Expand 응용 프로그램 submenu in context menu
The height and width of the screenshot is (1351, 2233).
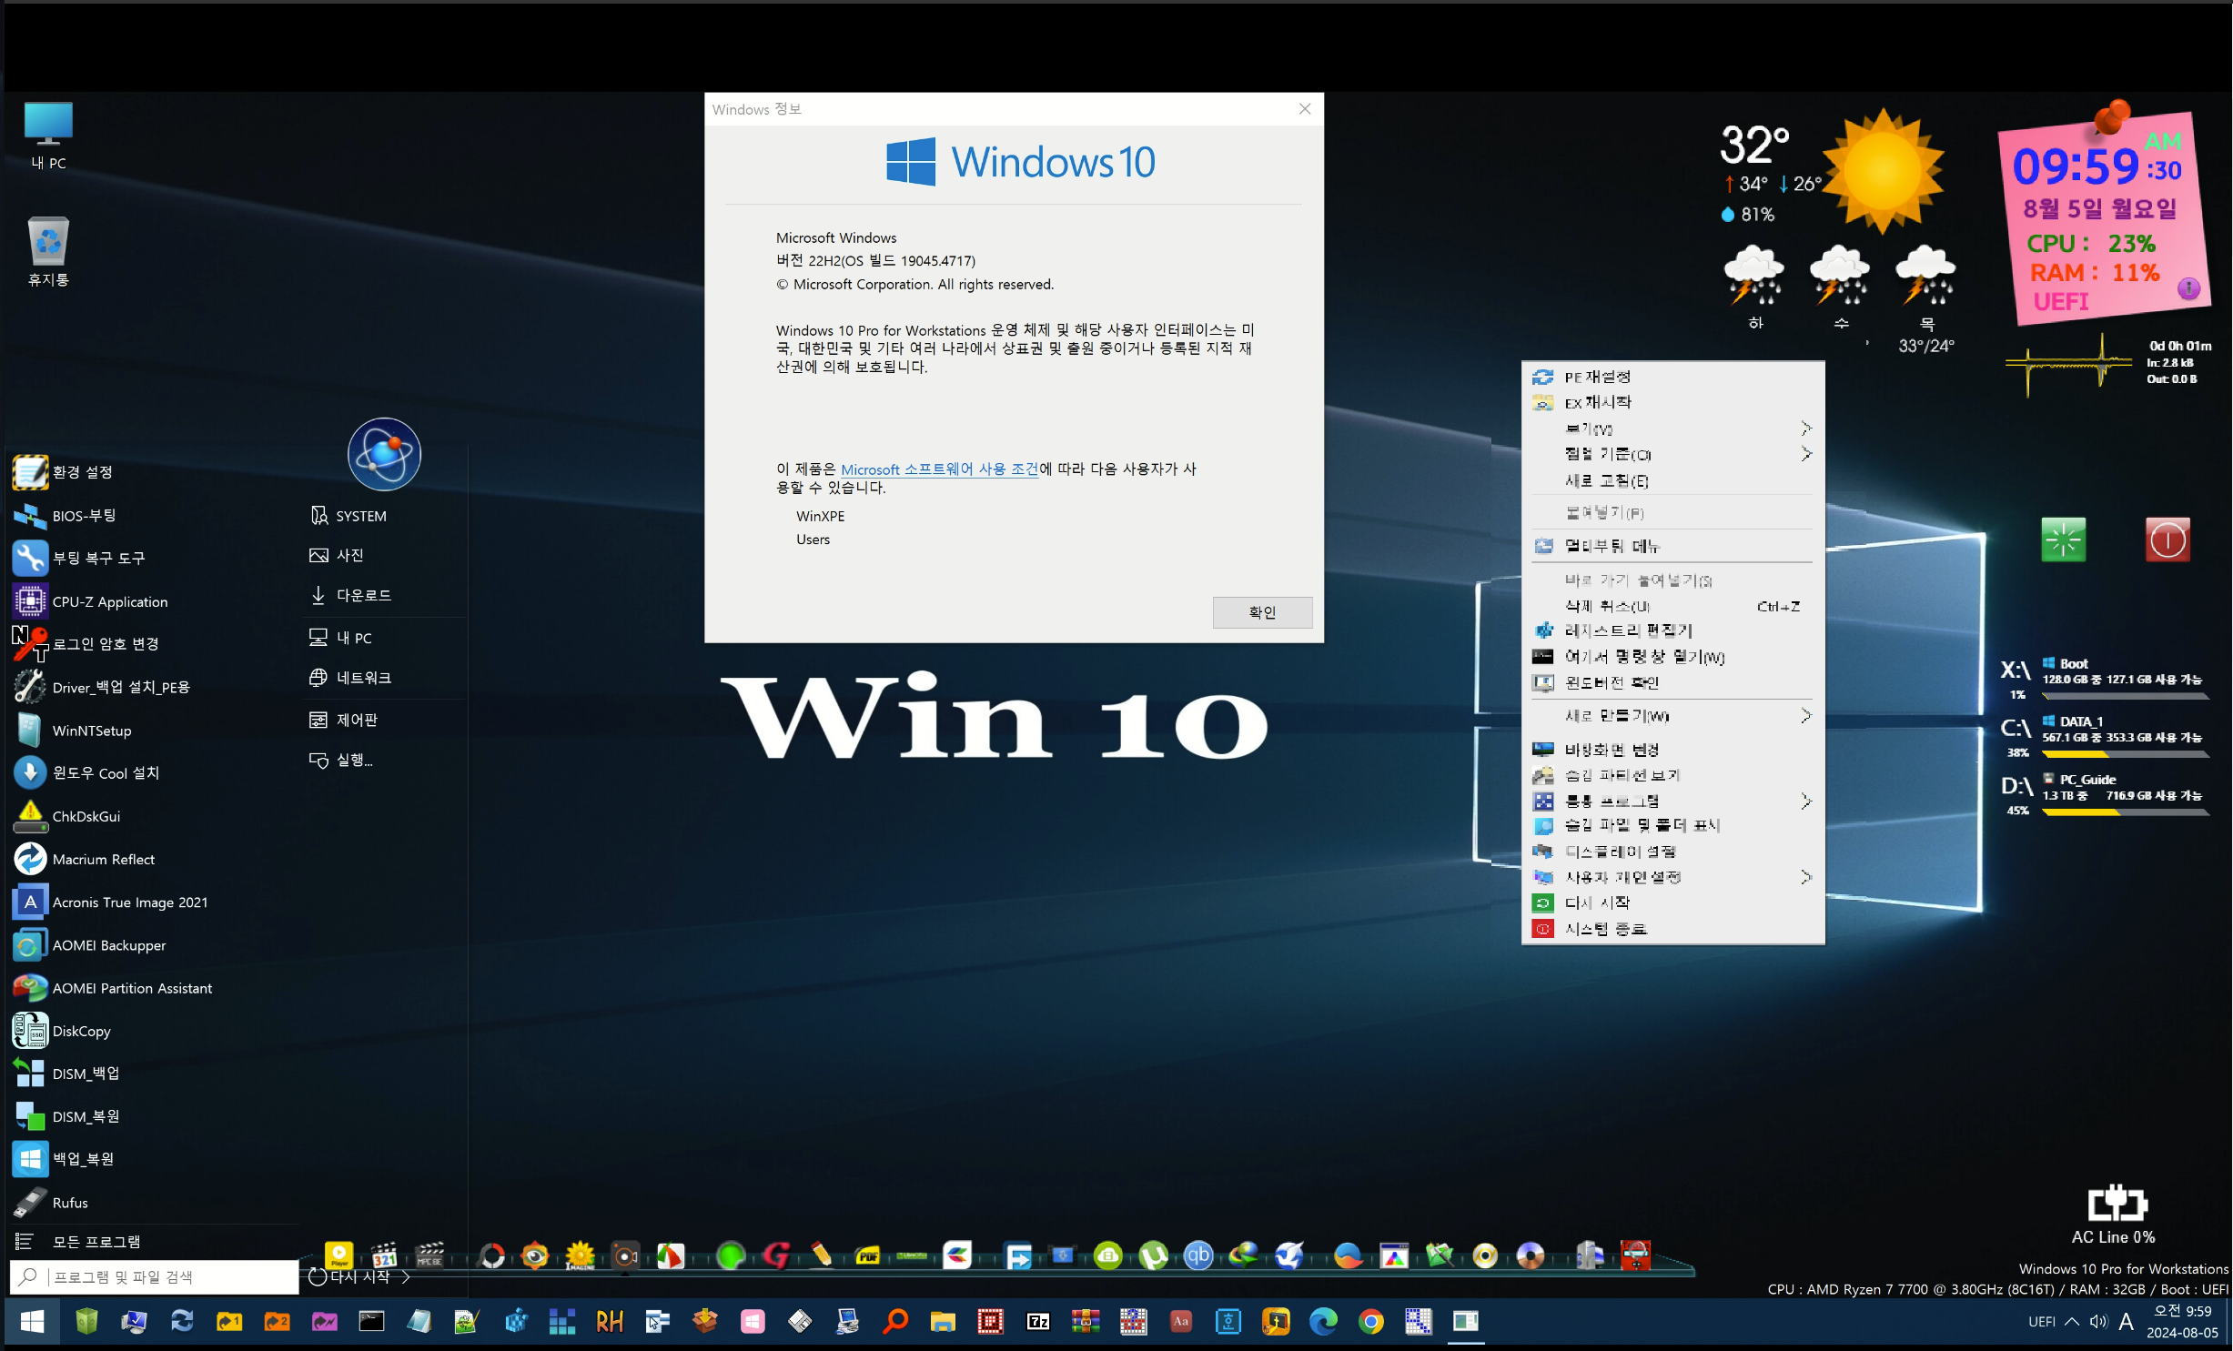[x=1805, y=801]
